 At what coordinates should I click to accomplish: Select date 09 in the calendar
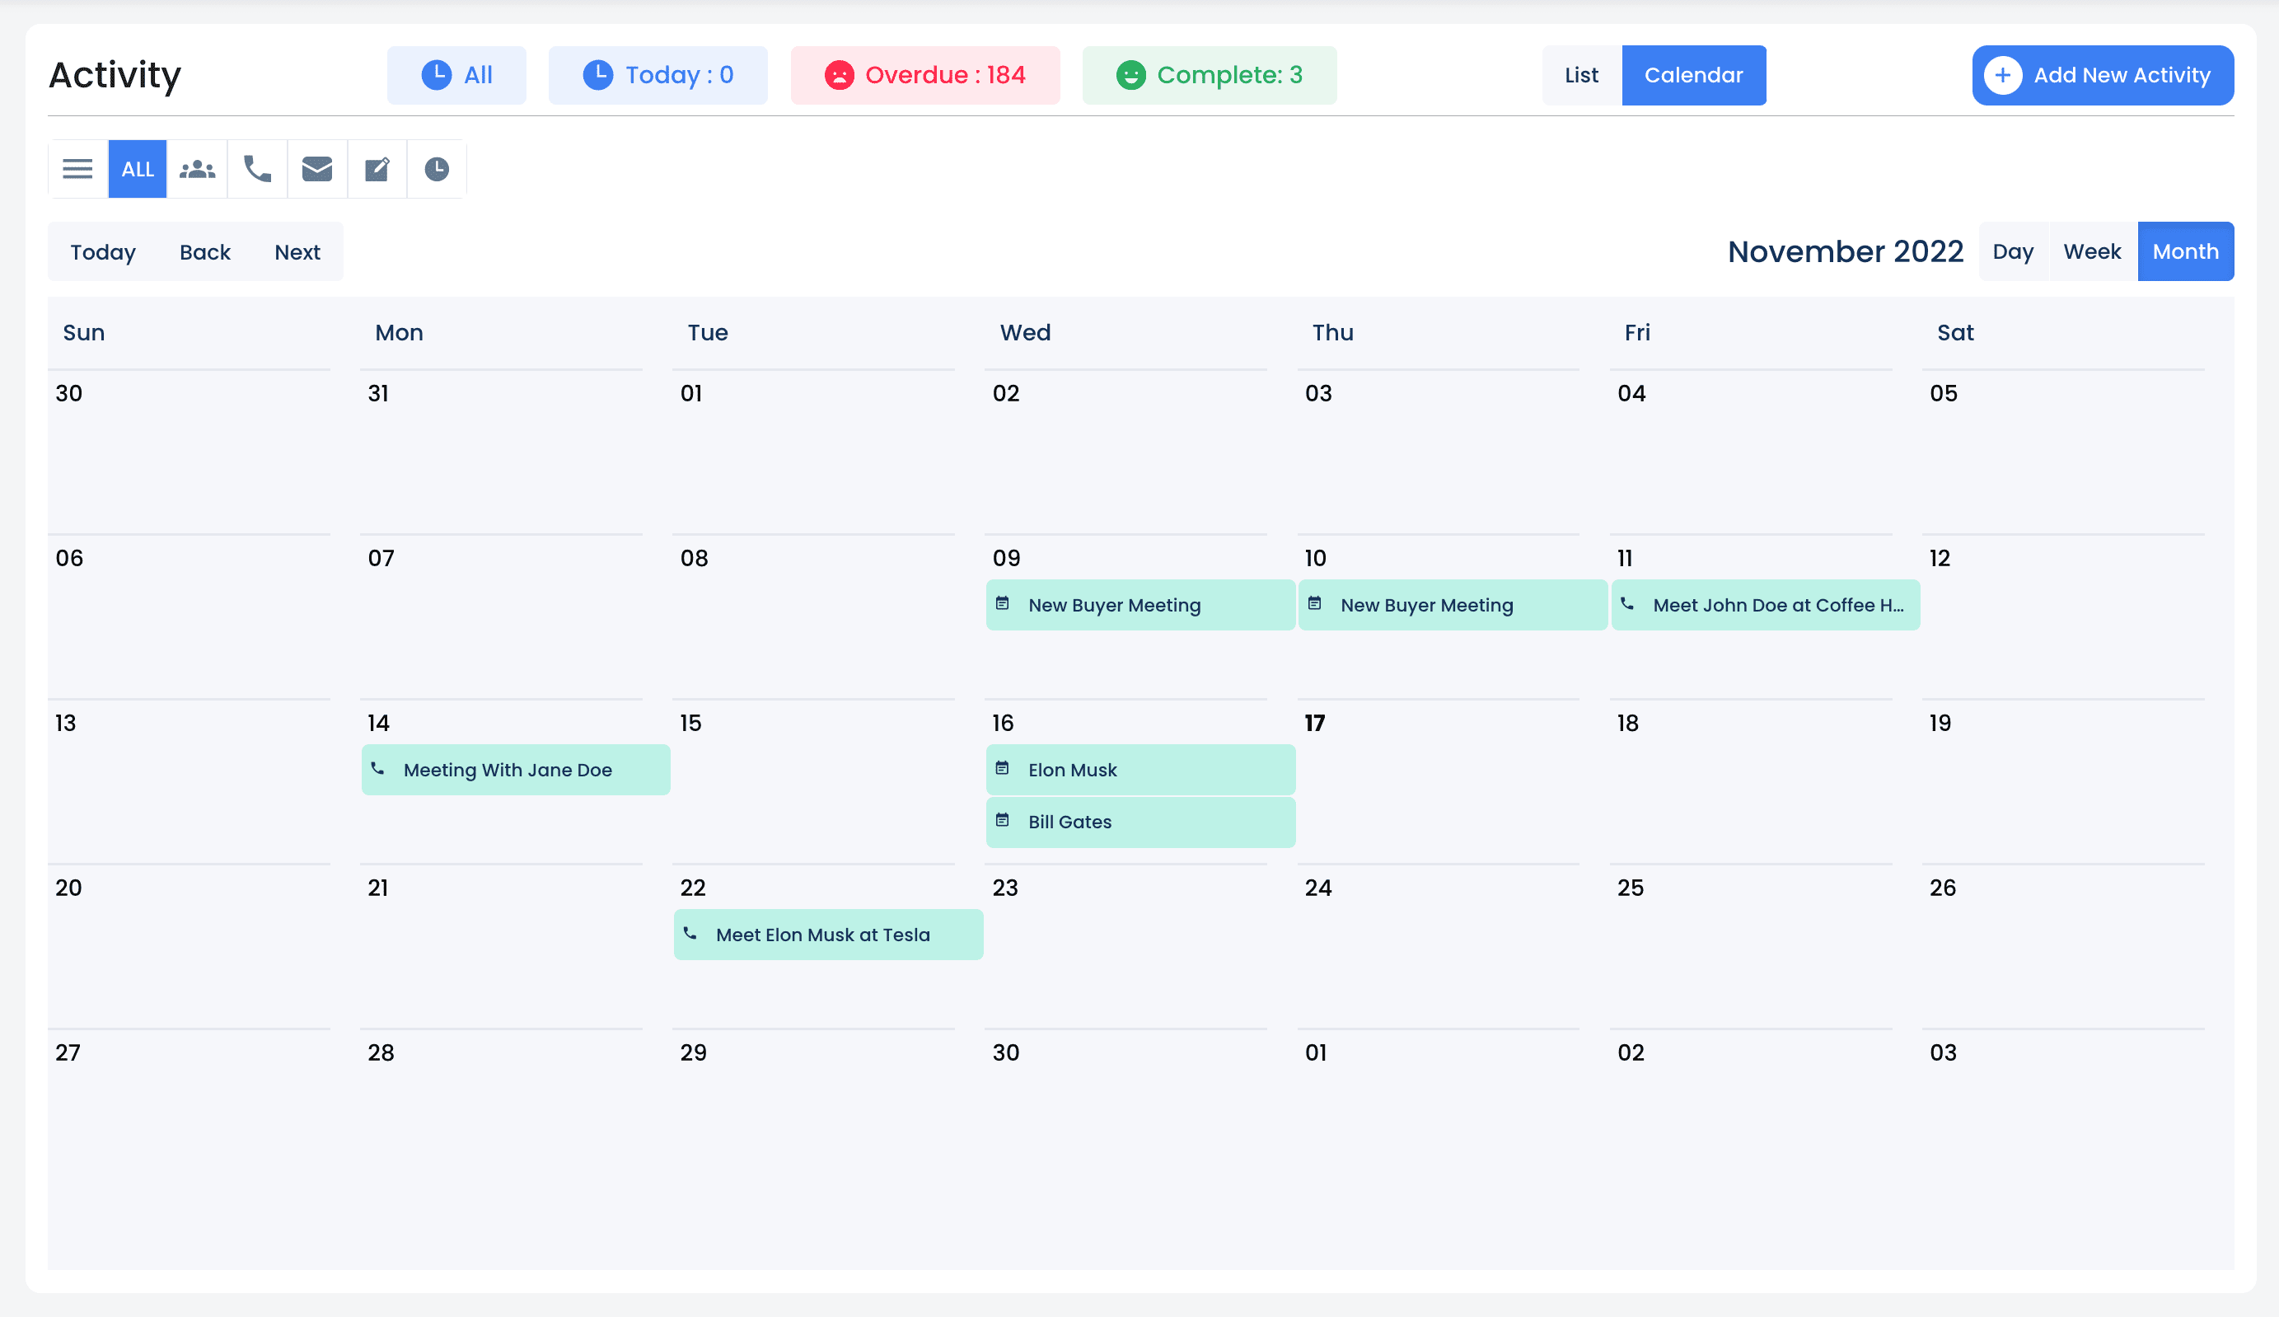(x=1006, y=558)
